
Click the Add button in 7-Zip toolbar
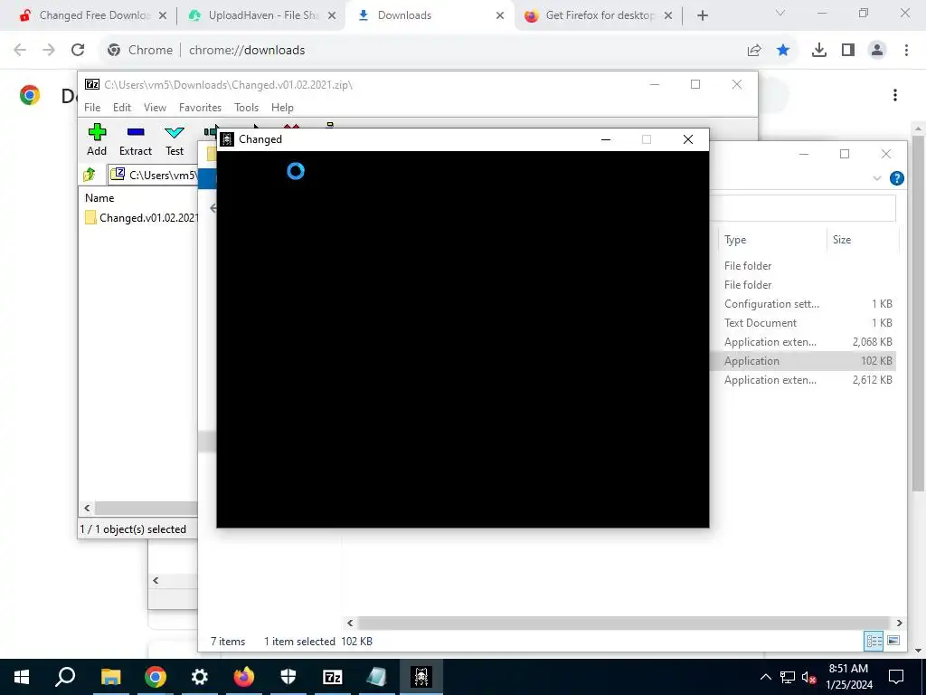click(97, 140)
